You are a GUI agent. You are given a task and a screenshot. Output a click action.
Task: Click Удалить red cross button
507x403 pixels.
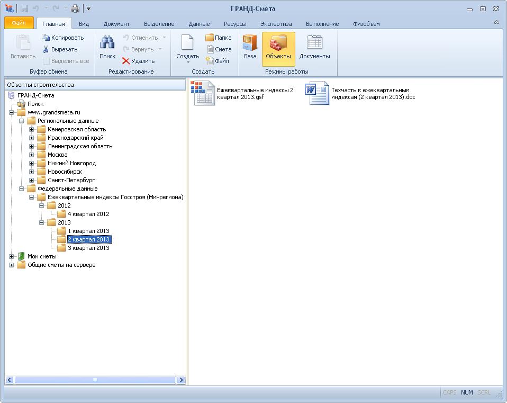coord(138,61)
